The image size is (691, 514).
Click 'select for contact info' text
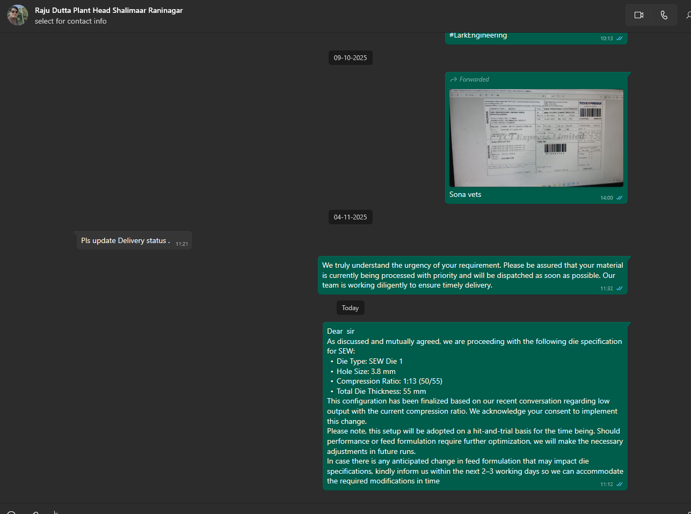[x=70, y=21]
